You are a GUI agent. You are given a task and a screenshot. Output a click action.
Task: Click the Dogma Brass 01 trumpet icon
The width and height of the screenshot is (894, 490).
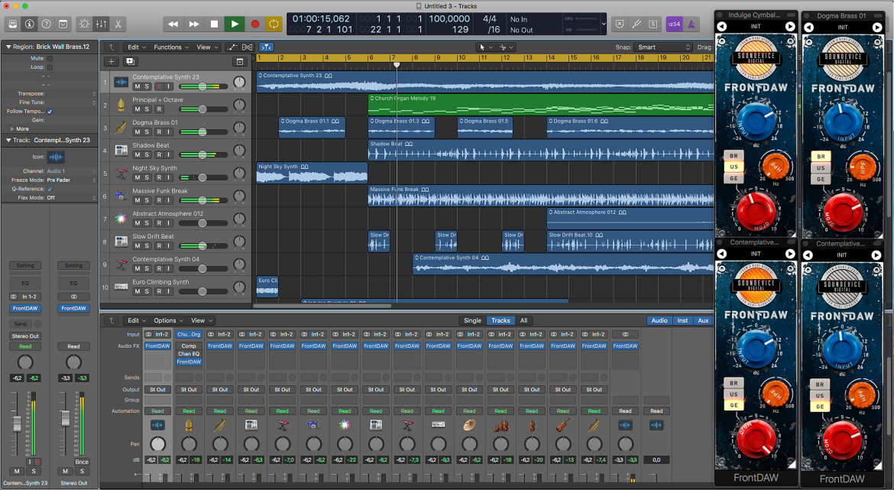(x=121, y=127)
